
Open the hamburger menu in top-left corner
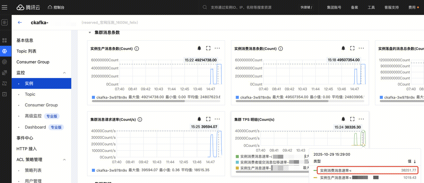(x=5, y=7)
